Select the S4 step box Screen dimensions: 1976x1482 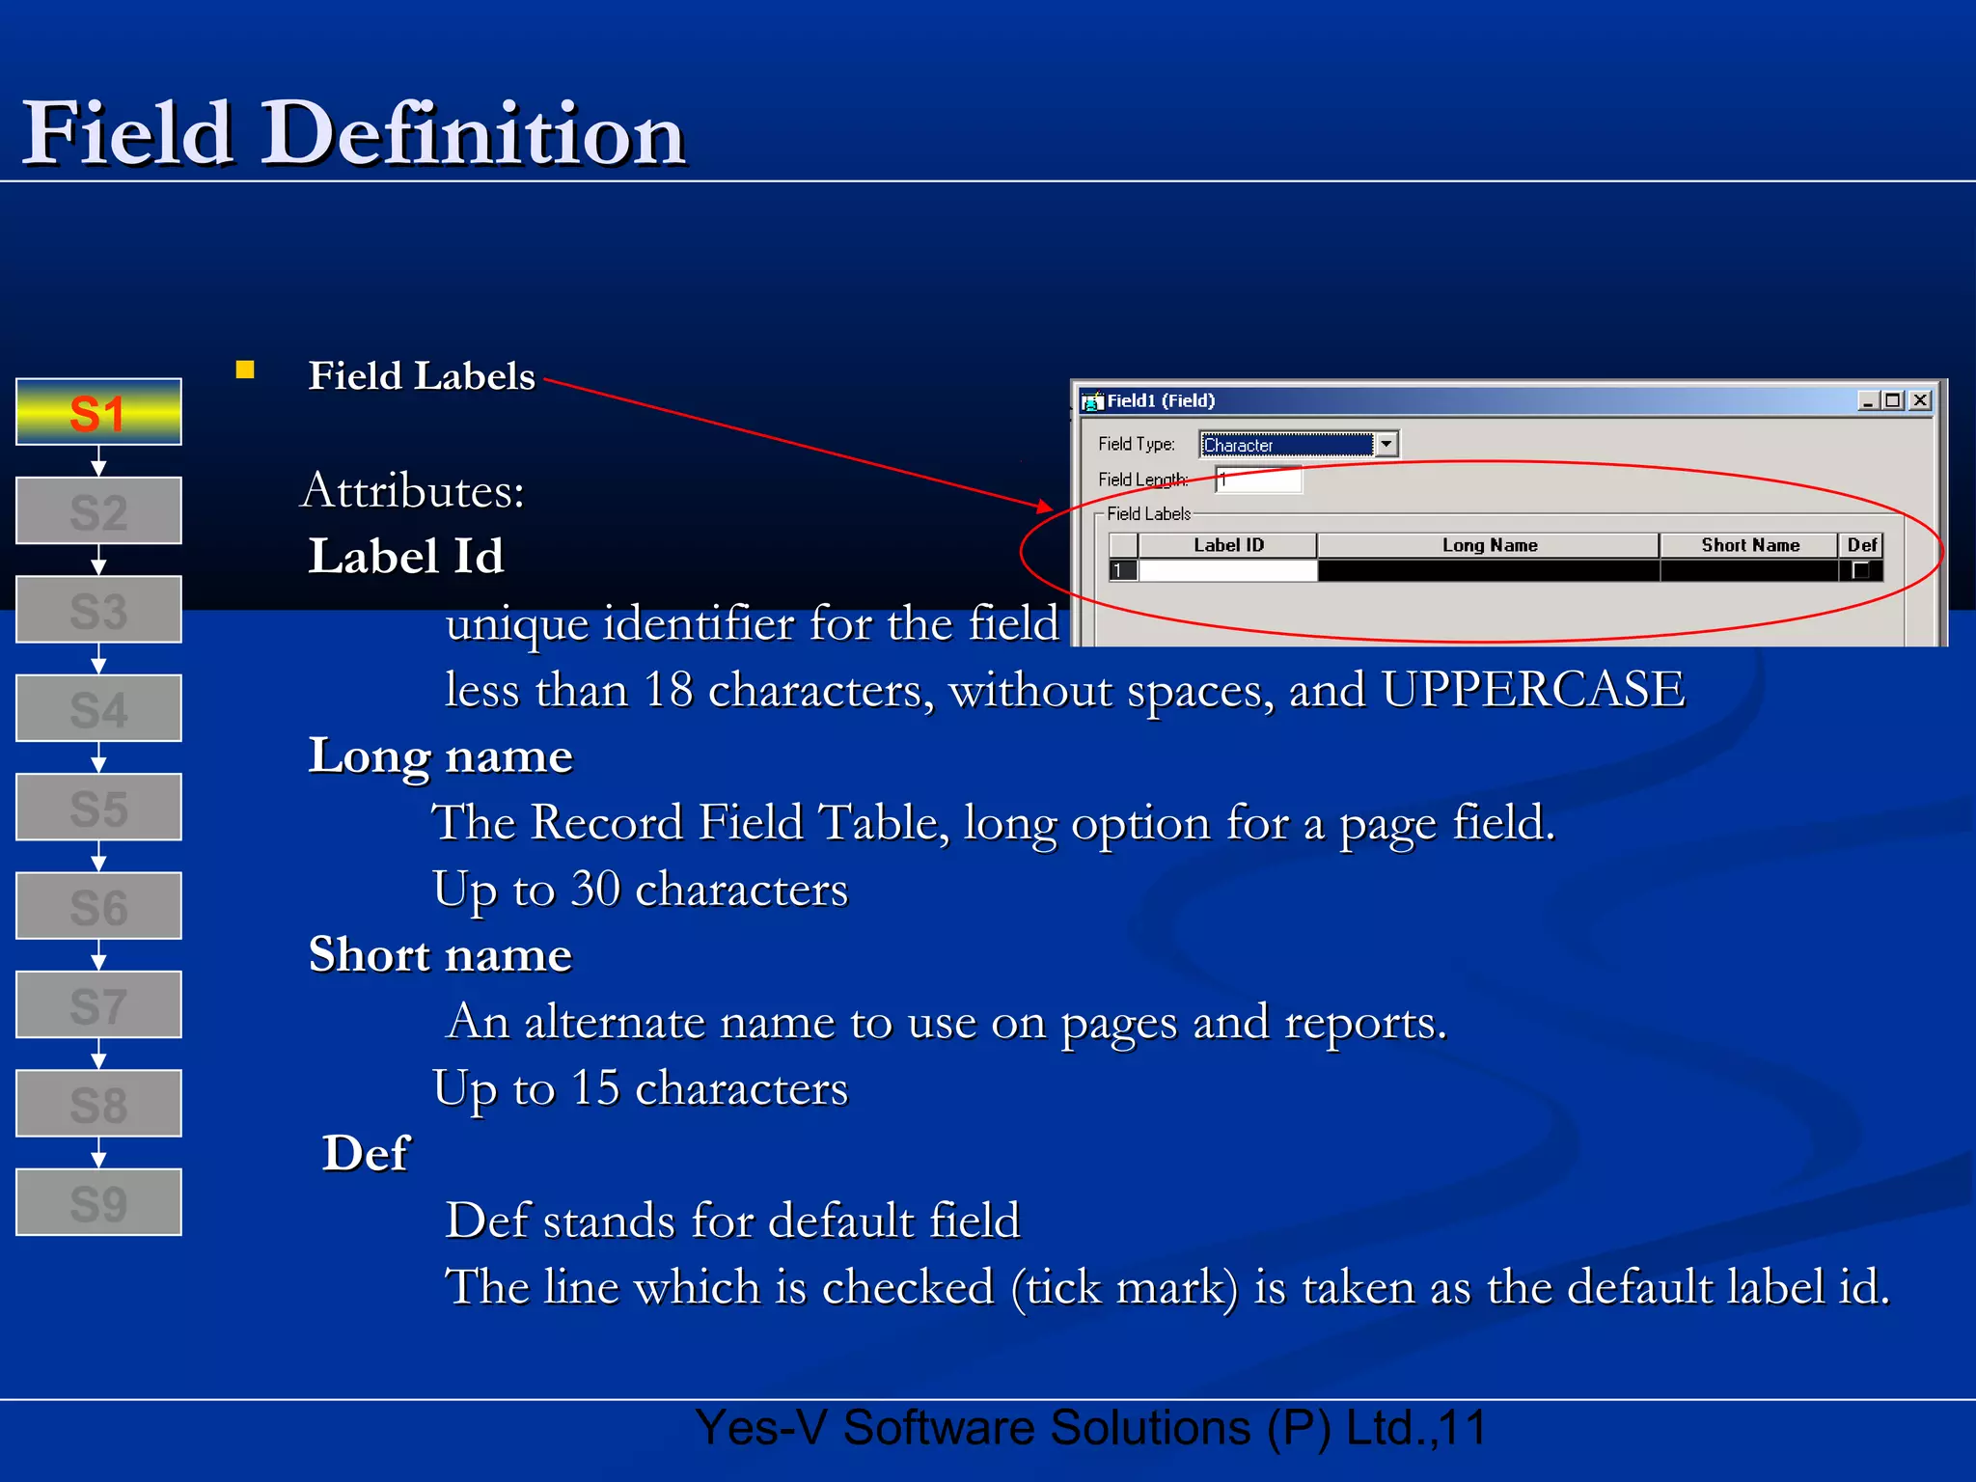(98, 708)
